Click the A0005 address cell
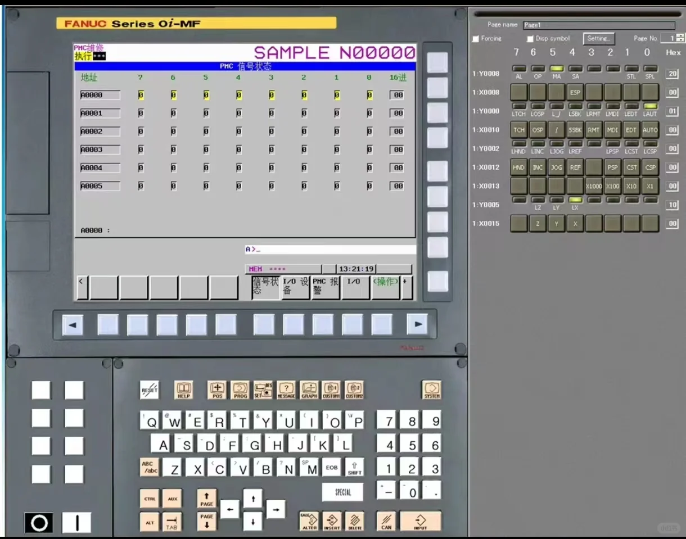686x539 pixels. click(100, 185)
